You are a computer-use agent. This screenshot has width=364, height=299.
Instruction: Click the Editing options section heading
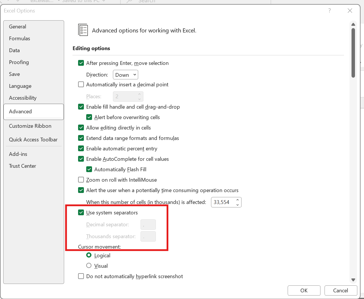[91, 48]
